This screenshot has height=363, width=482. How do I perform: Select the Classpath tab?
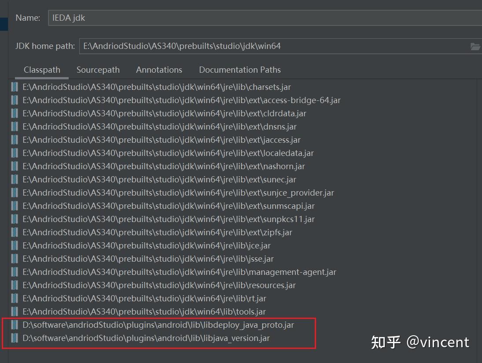41,70
